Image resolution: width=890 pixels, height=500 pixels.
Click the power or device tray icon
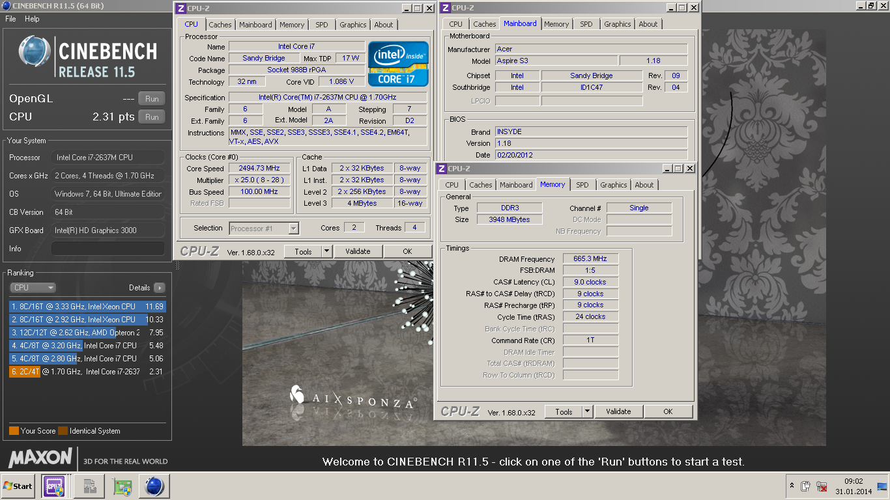click(x=806, y=486)
